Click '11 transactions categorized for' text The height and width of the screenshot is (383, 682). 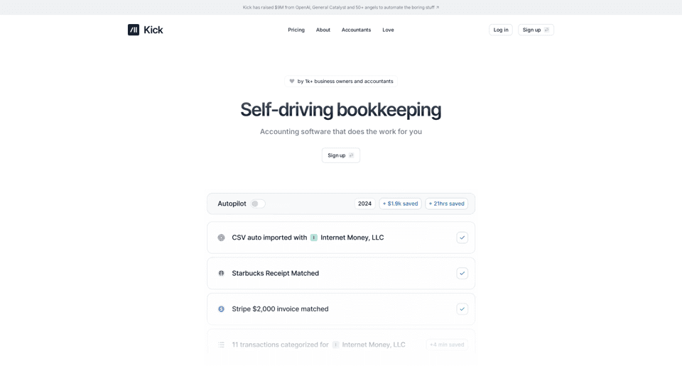280,345
